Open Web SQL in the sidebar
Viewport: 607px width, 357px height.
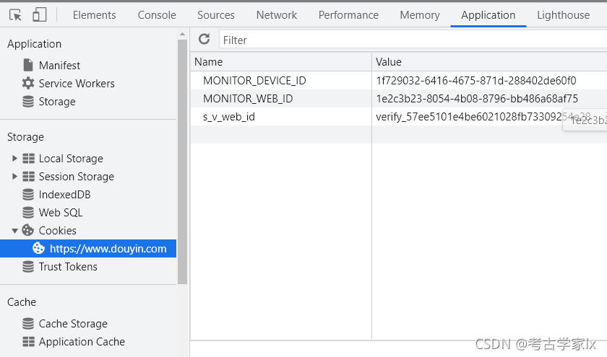point(61,213)
